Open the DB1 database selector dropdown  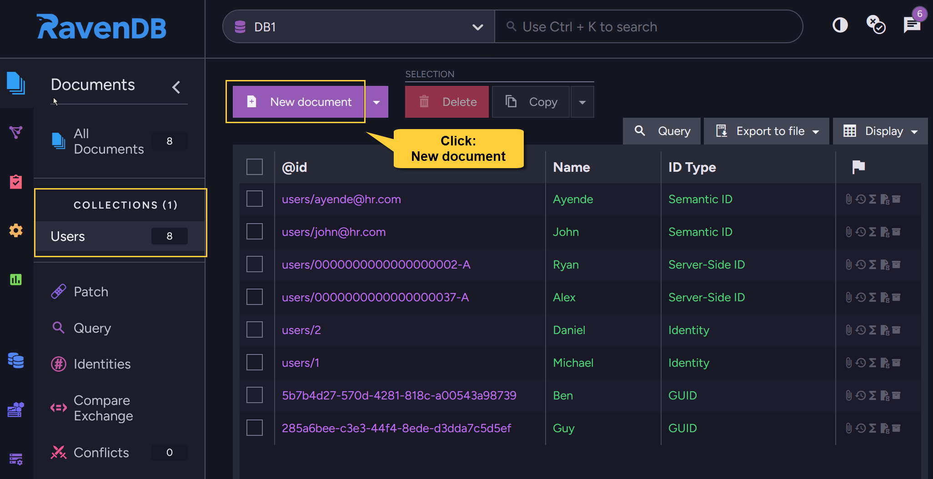click(359, 27)
